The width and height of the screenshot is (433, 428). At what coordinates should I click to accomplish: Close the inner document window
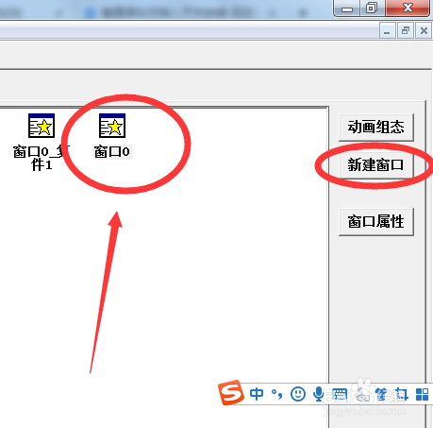point(424,31)
